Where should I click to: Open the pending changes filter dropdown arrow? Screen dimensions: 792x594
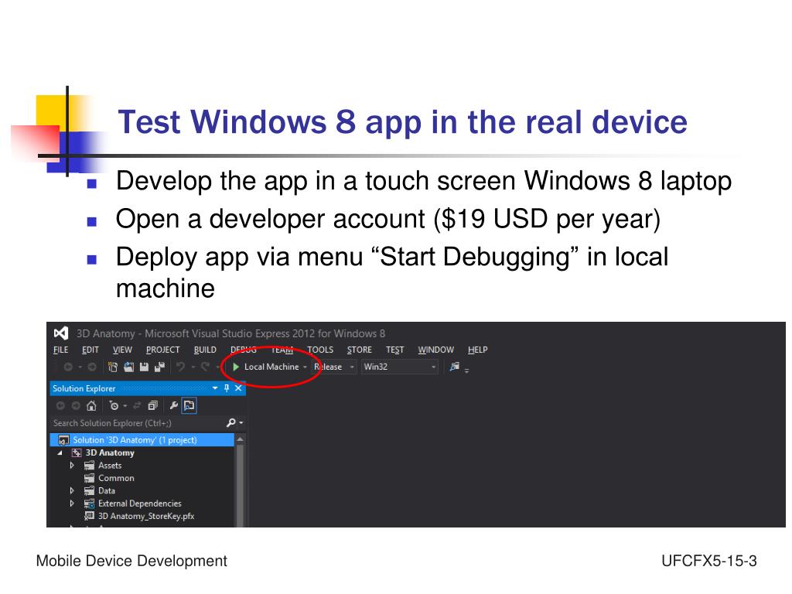click(x=125, y=405)
